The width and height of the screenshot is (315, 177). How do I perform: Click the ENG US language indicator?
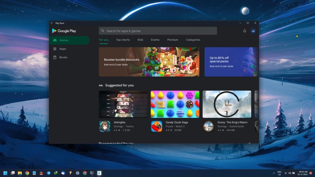point(279,173)
